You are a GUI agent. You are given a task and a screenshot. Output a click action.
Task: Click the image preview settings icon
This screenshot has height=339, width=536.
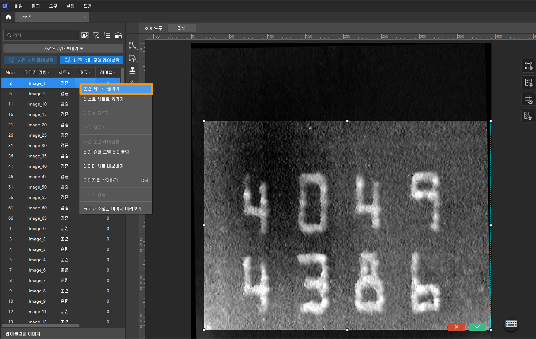pos(85,35)
